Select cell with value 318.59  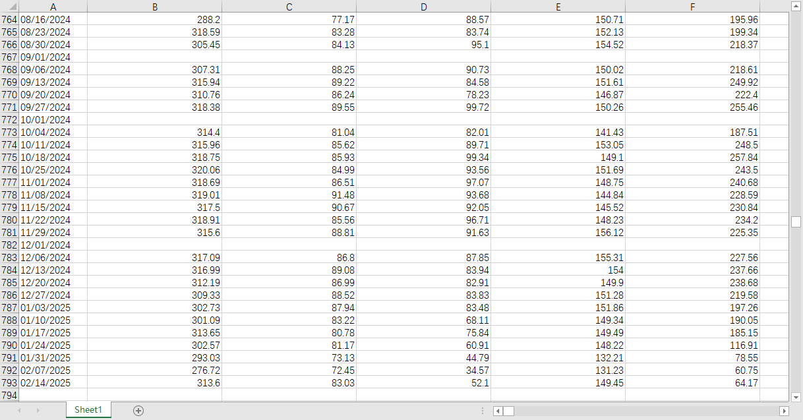click(x=154, y=32)
